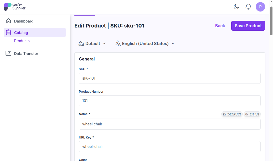This screenshot has height=161, width=273.
Task: Click the channel icon beside Default
Action: pos(81,43)
